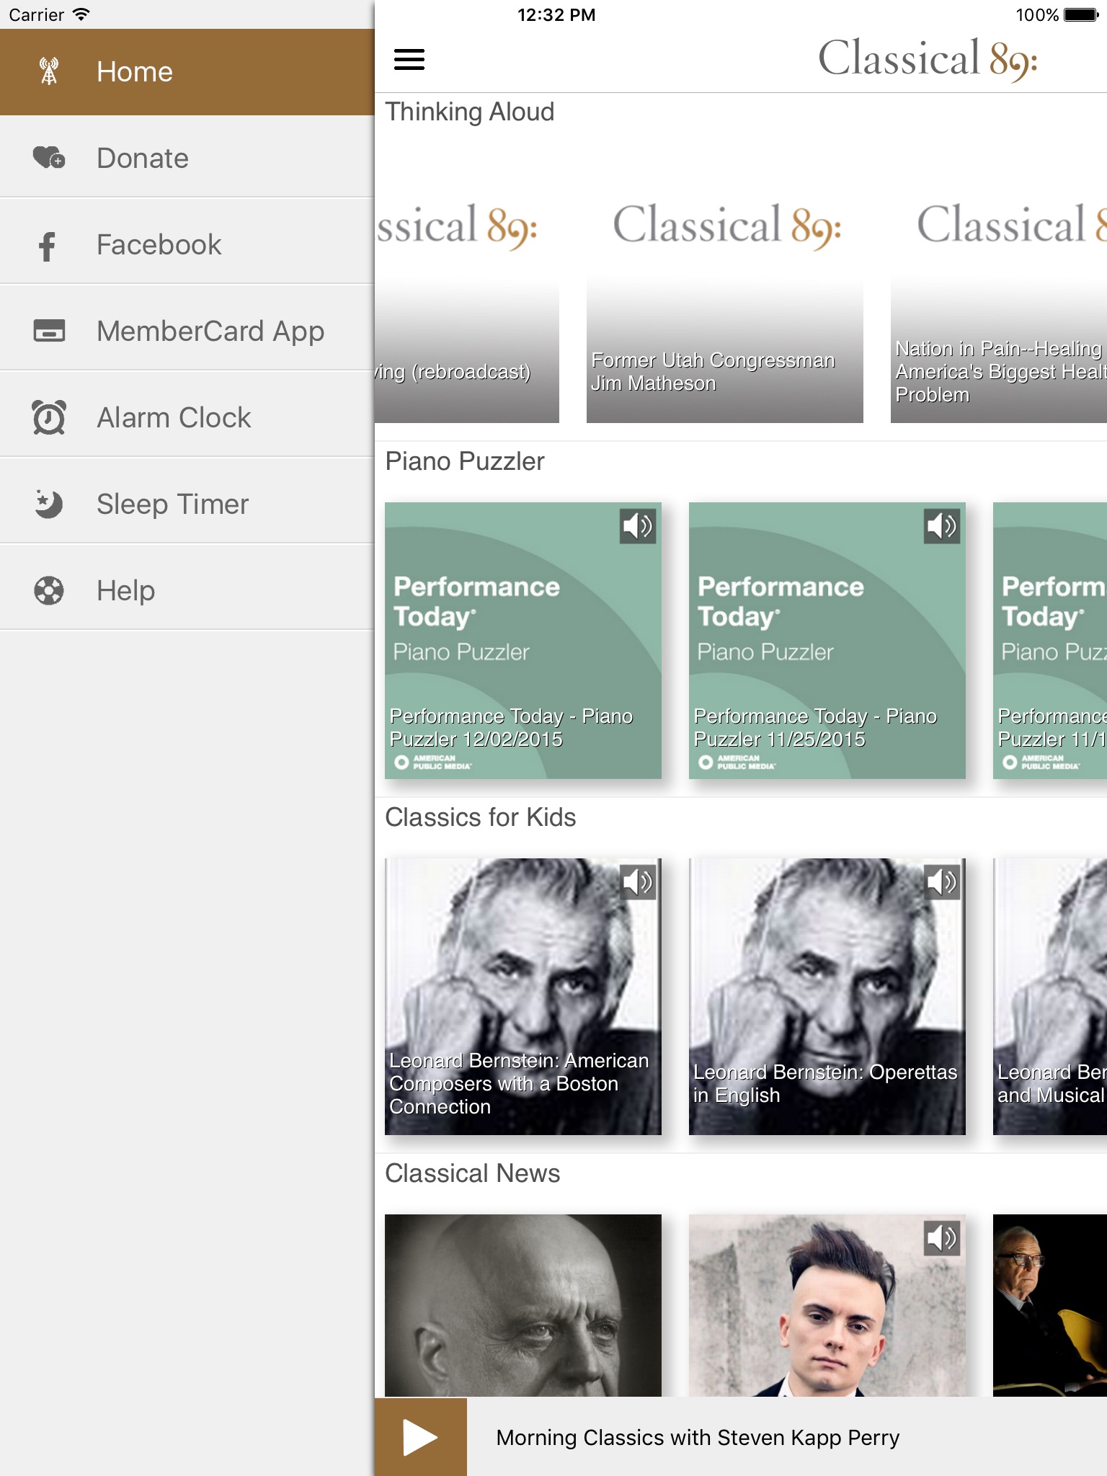
Task: Click the Alarm Clock icon
Action: (49, 417)
